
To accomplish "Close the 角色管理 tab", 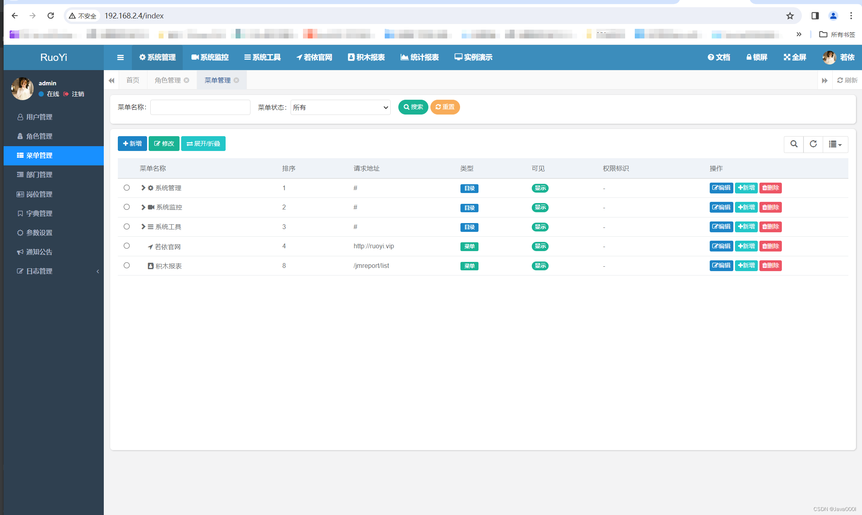I will 186,80.
